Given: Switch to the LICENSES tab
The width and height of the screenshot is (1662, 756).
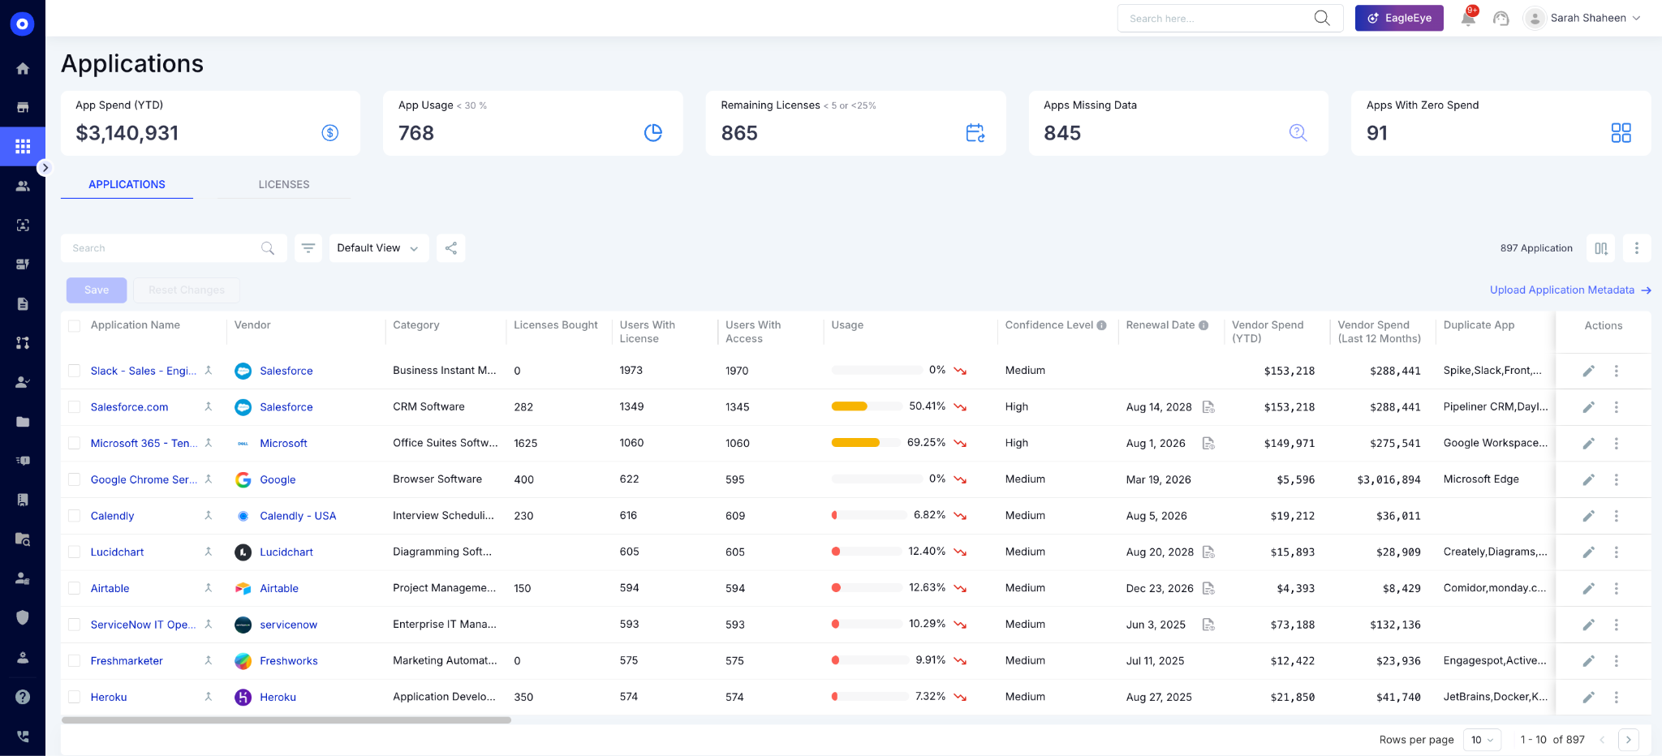Looking at the screenshot, I should (284, 184).
